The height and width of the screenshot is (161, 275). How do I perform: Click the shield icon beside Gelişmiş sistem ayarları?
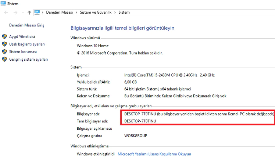(4, 59)
